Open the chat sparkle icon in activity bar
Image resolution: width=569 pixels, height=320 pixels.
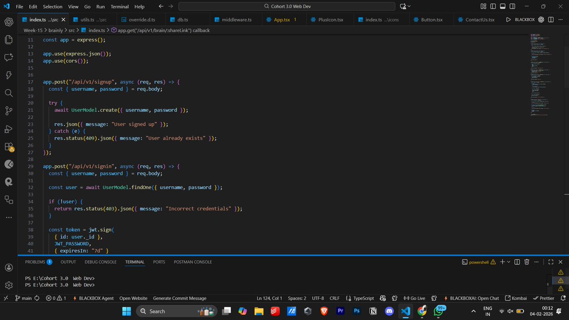click(9, 57)
